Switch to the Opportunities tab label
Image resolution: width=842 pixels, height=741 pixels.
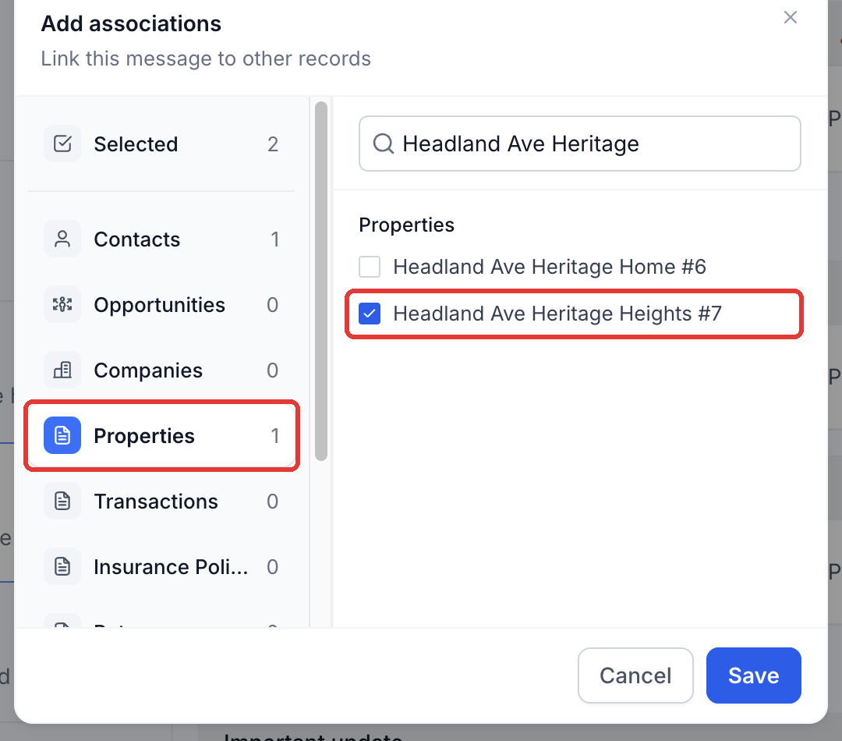[160, 305]
